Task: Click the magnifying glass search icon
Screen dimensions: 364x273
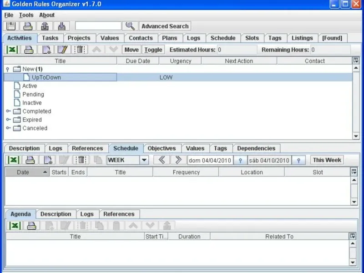Action: tap(130, 26)
